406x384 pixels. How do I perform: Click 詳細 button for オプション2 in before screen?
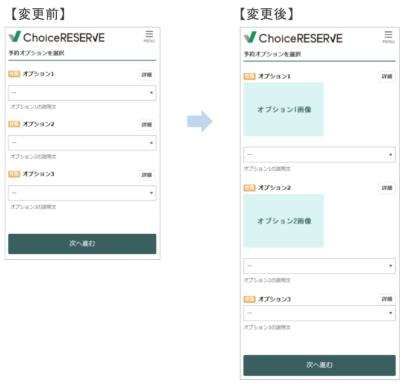pyautogui.click(x=147, y=125)
